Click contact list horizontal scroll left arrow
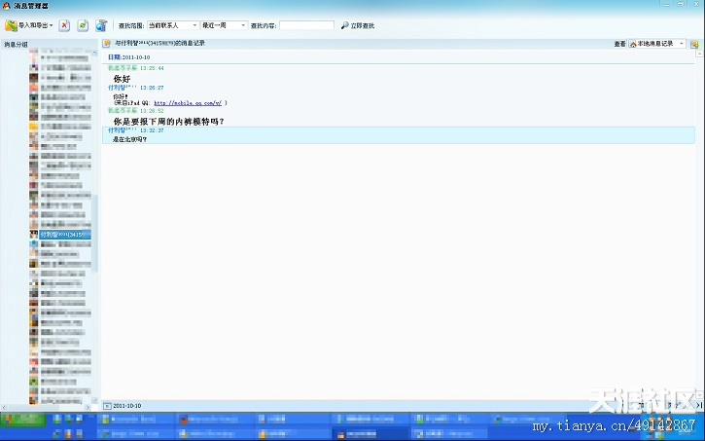705x441 pixels. pyautogui.click(x=4, y=407)
